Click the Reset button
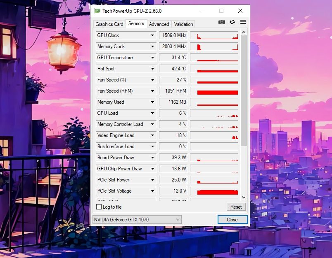This screenshot has height=258, width=332. point(236,207)
